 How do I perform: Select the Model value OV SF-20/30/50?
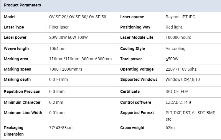pos(77,17)
